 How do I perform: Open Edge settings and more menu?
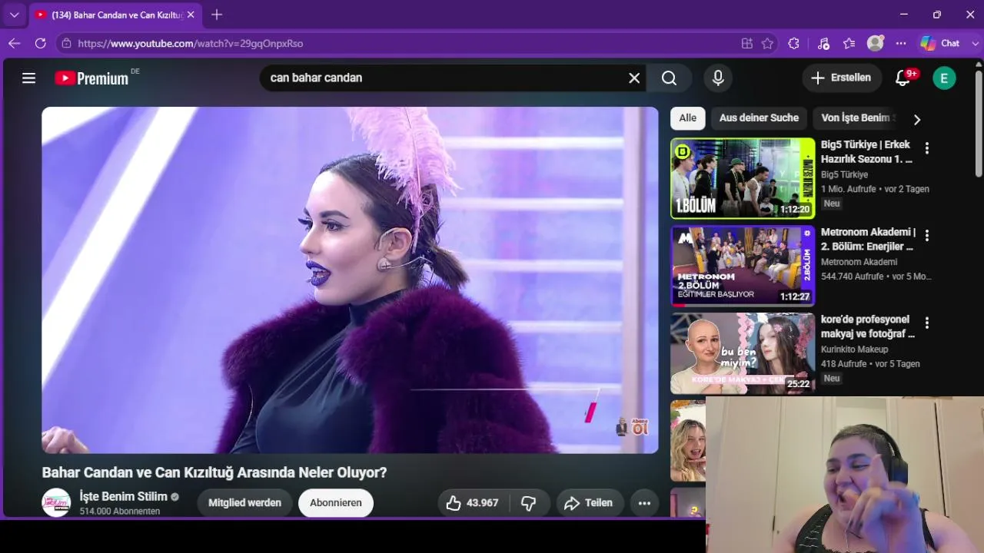tap(901, 44)
